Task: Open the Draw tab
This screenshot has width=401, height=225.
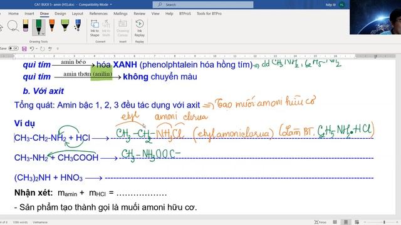Action: tap(44, 14)
